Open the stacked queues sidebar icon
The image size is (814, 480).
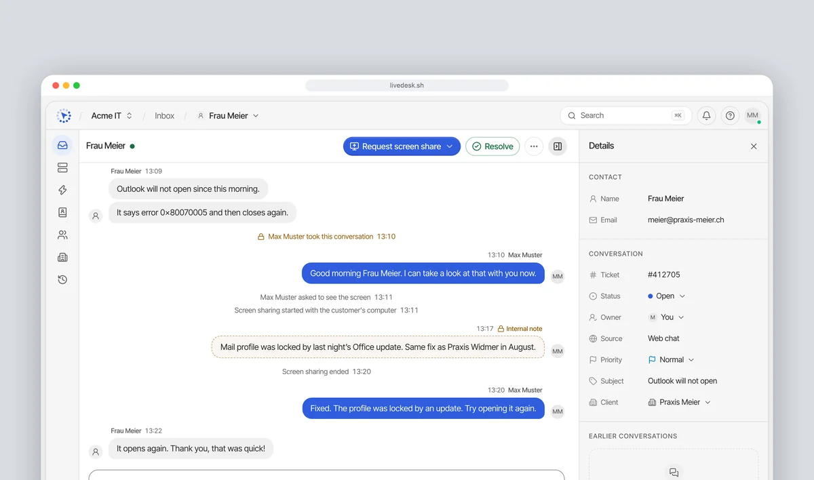pos(62,167)
